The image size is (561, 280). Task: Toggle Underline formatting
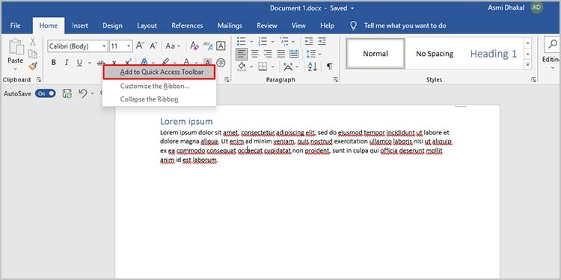point(79,63)
